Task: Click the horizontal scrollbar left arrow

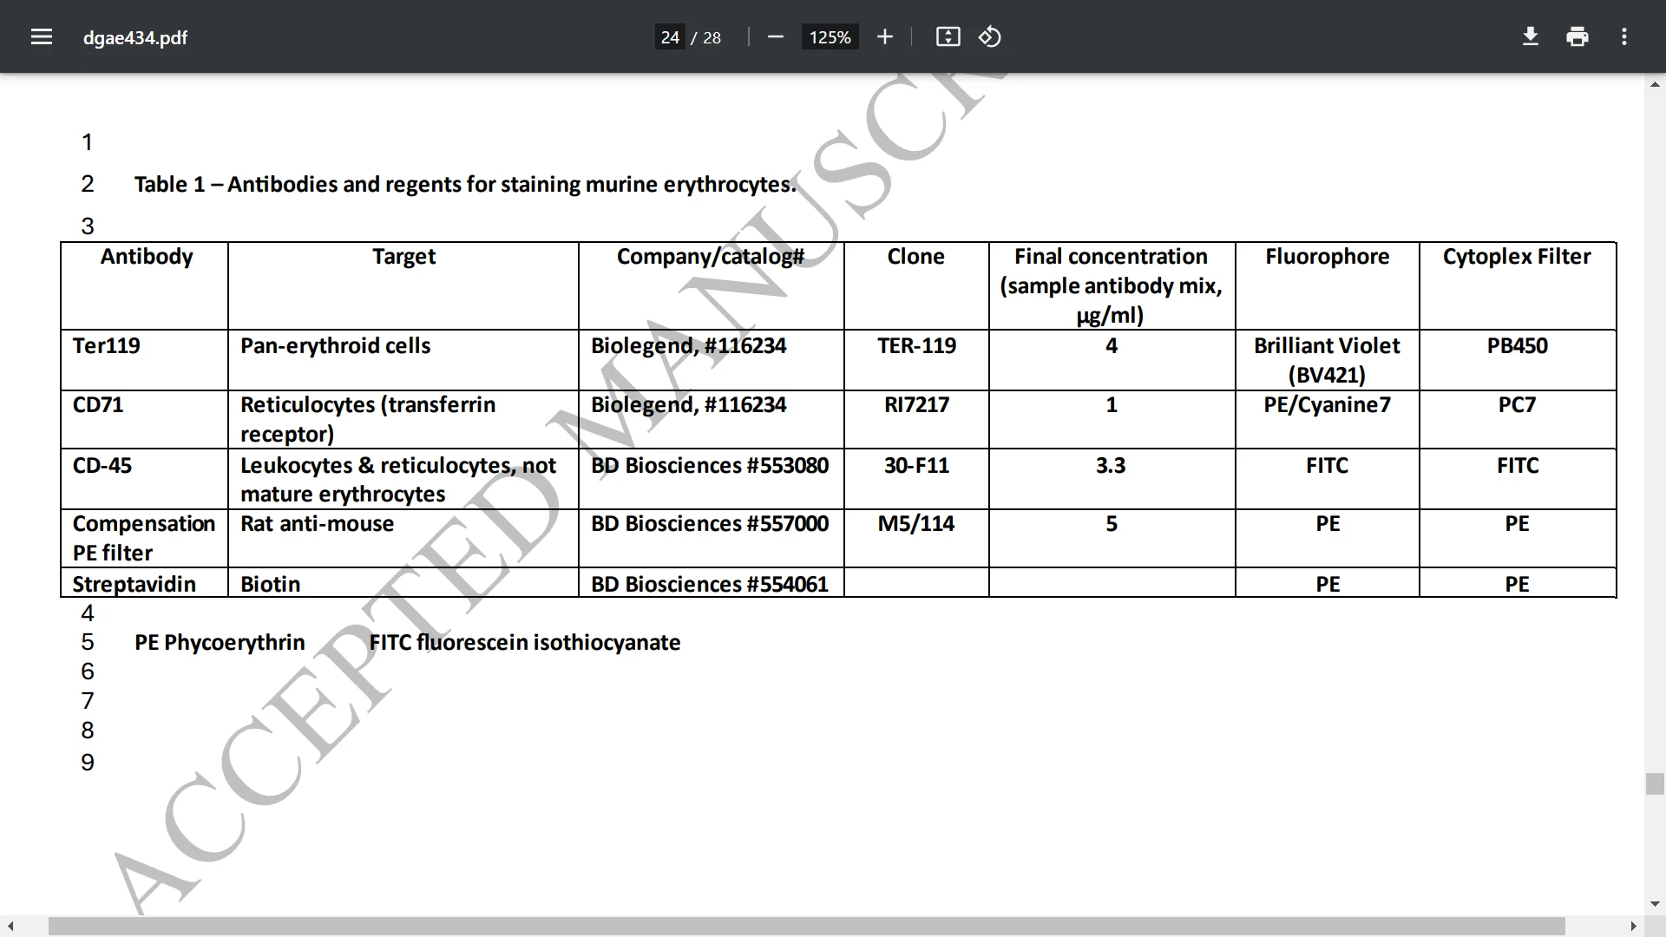Action: pos(9,927)
